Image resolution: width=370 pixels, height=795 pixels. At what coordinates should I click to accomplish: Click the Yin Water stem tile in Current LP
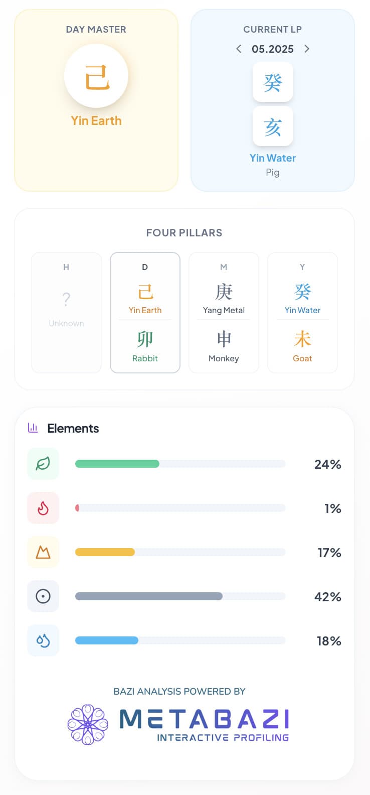(273, 82)
